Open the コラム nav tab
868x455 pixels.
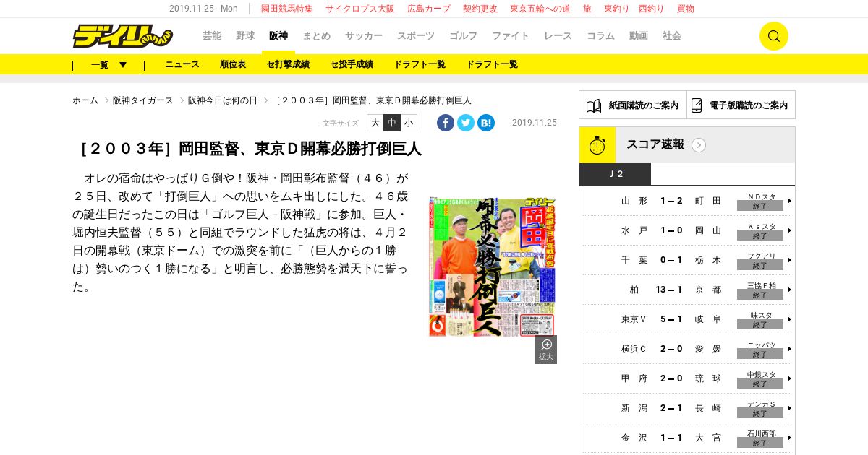coord(601,36)
